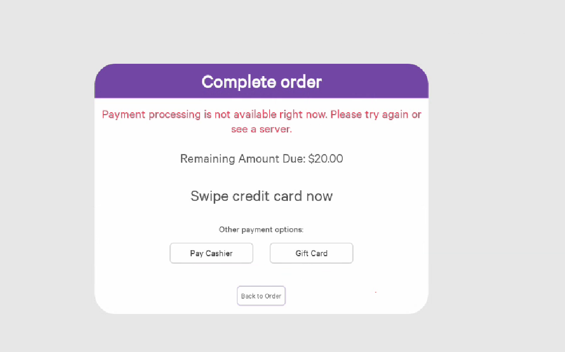Select the $20.00 amount text

(x=325, y=159)
